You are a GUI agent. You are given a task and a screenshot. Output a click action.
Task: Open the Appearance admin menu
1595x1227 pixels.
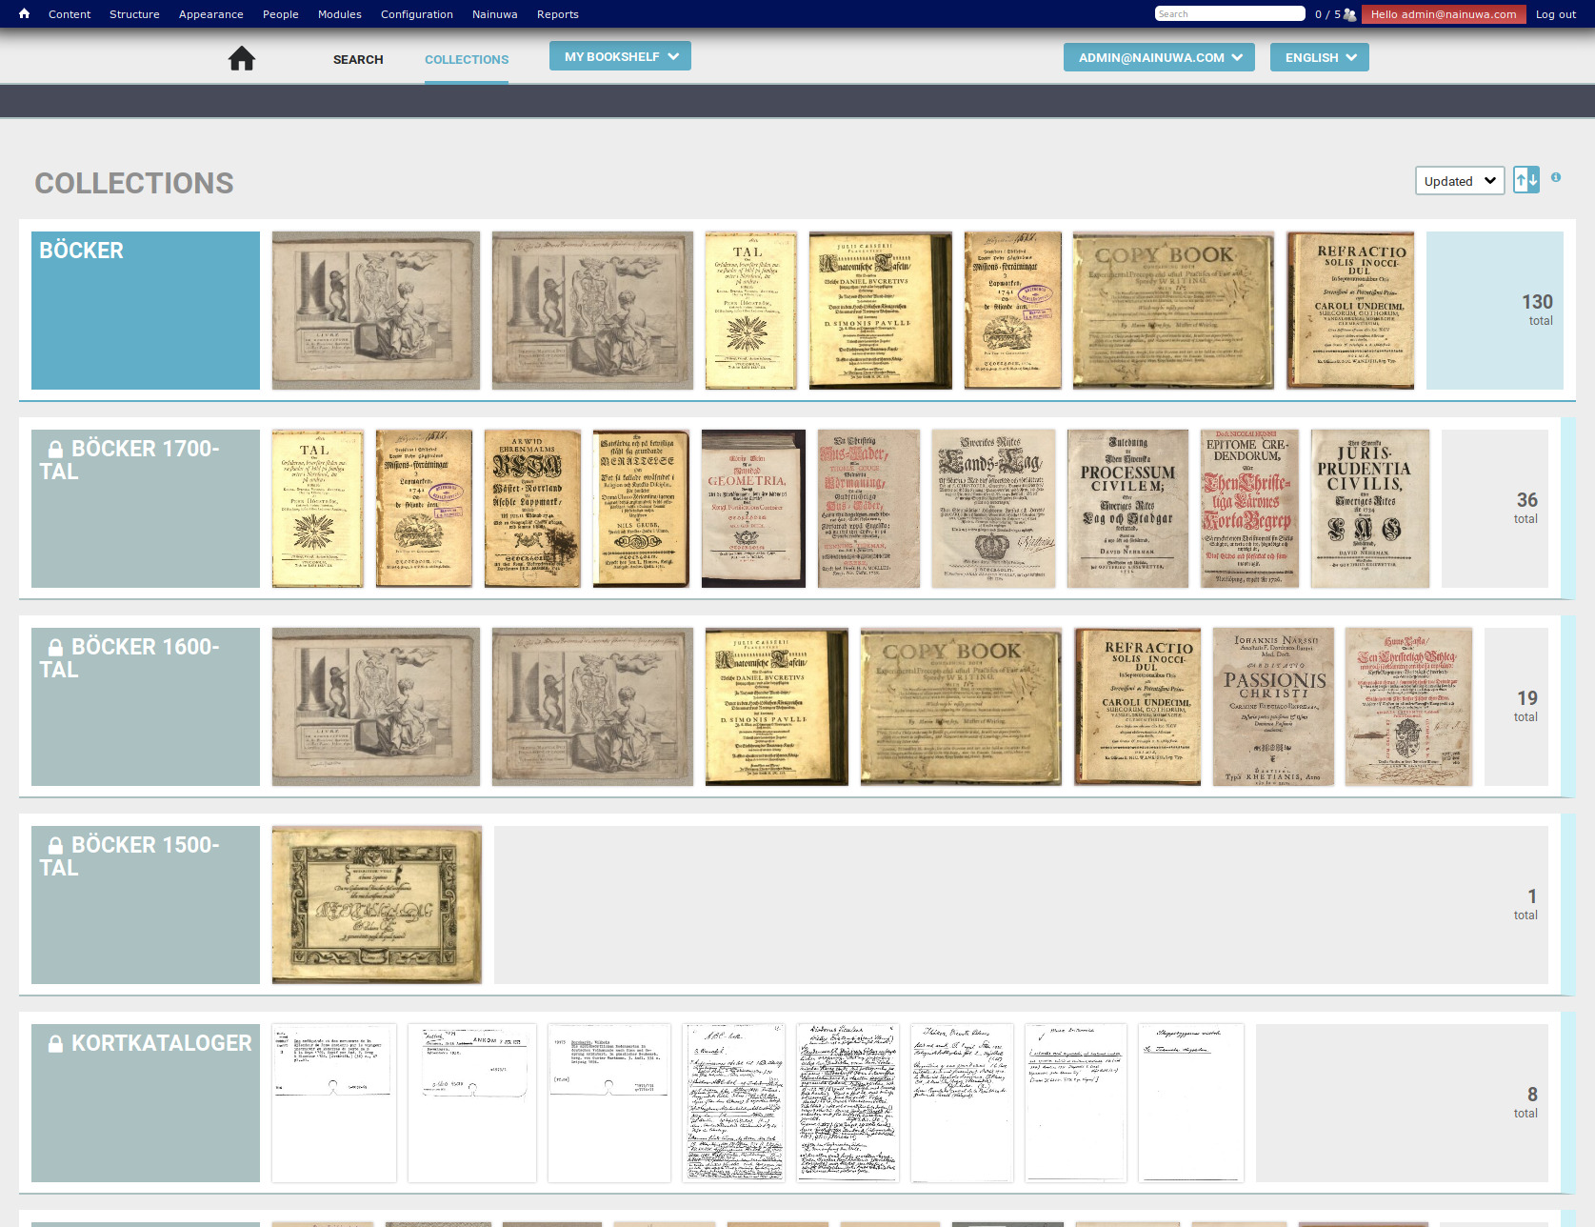210,14
